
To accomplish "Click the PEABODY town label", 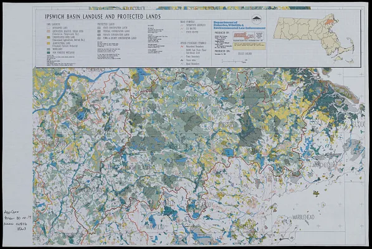I will click(x=205, y=204).
